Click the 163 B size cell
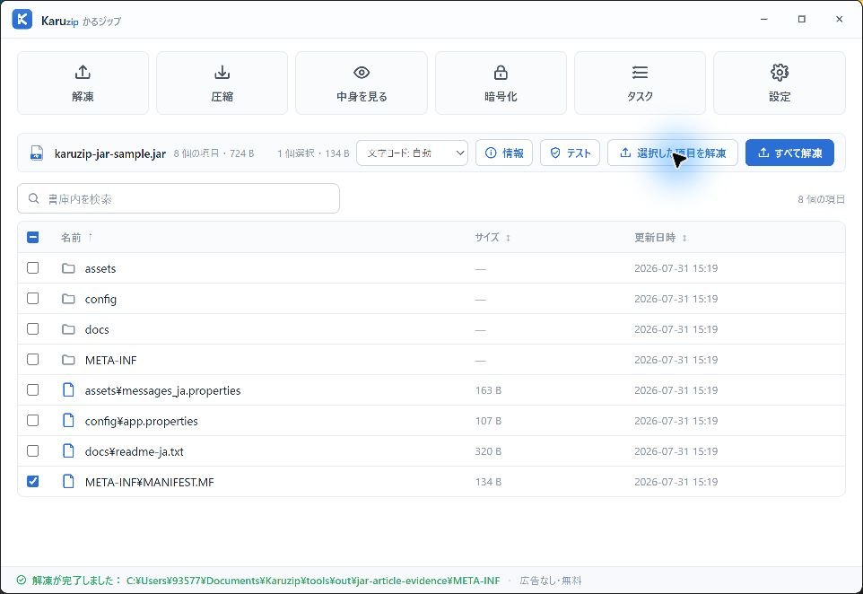The height and width of the screenshot is (594, 863). pyautogui.click(x=488, y=390)
